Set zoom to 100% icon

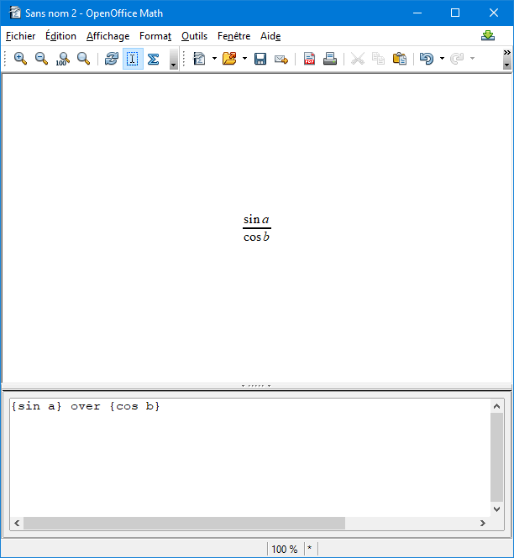[x=62, y=59]
